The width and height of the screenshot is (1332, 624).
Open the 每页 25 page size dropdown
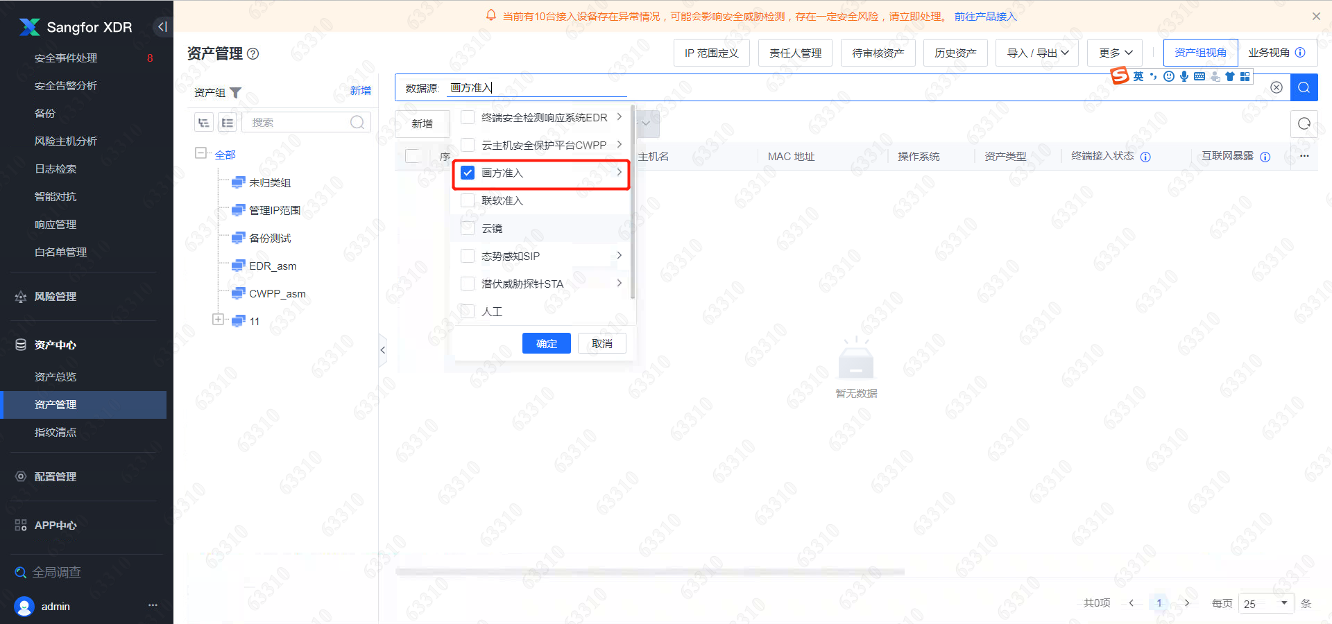click(1265, 603)
